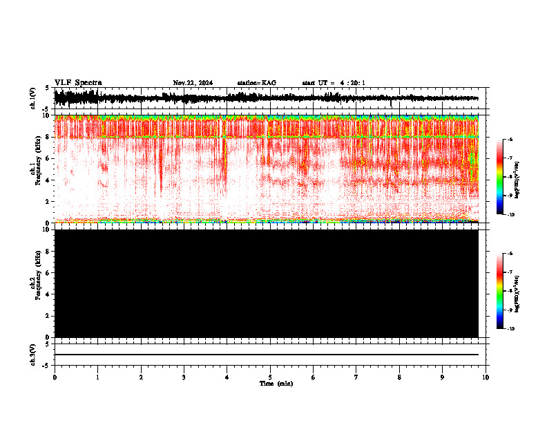Click the '8' kHz tick on ch.1 spectrogram
Screen dimensions: 547x423
(48, 137)
